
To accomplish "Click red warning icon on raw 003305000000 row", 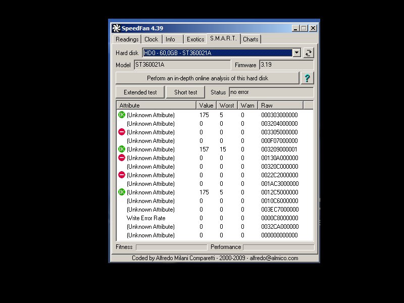I will [122, 132].
